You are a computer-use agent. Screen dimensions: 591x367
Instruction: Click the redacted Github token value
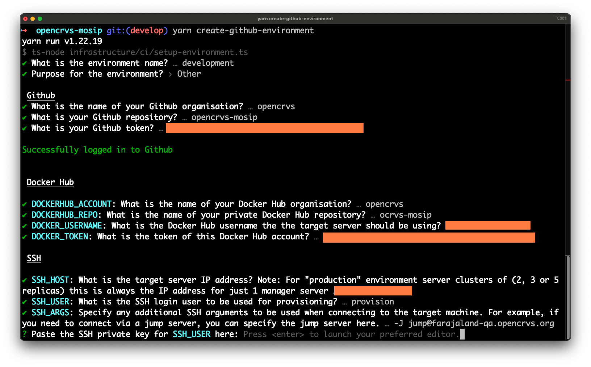(265, 128)
